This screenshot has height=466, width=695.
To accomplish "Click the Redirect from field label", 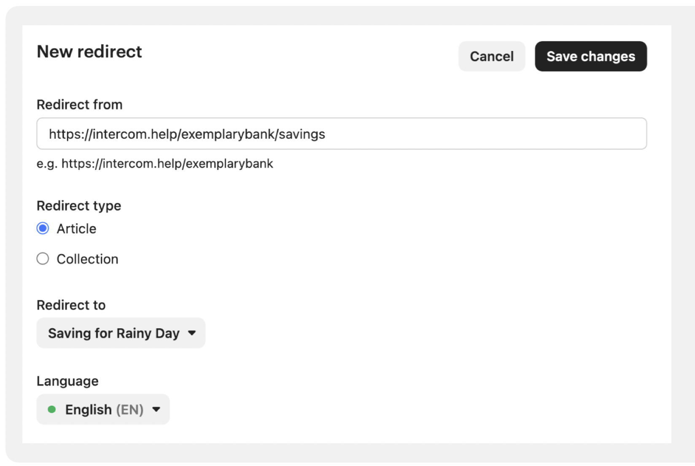I will pyautogui.click(x=80, y=104).
